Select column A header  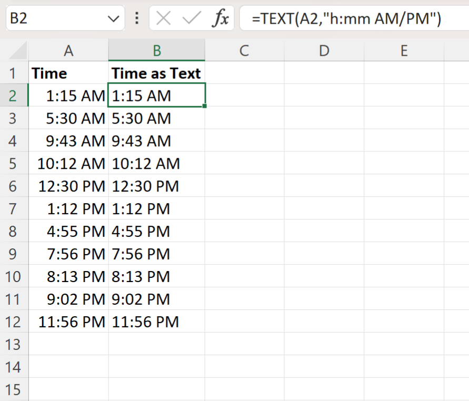(x=68, y=51)
